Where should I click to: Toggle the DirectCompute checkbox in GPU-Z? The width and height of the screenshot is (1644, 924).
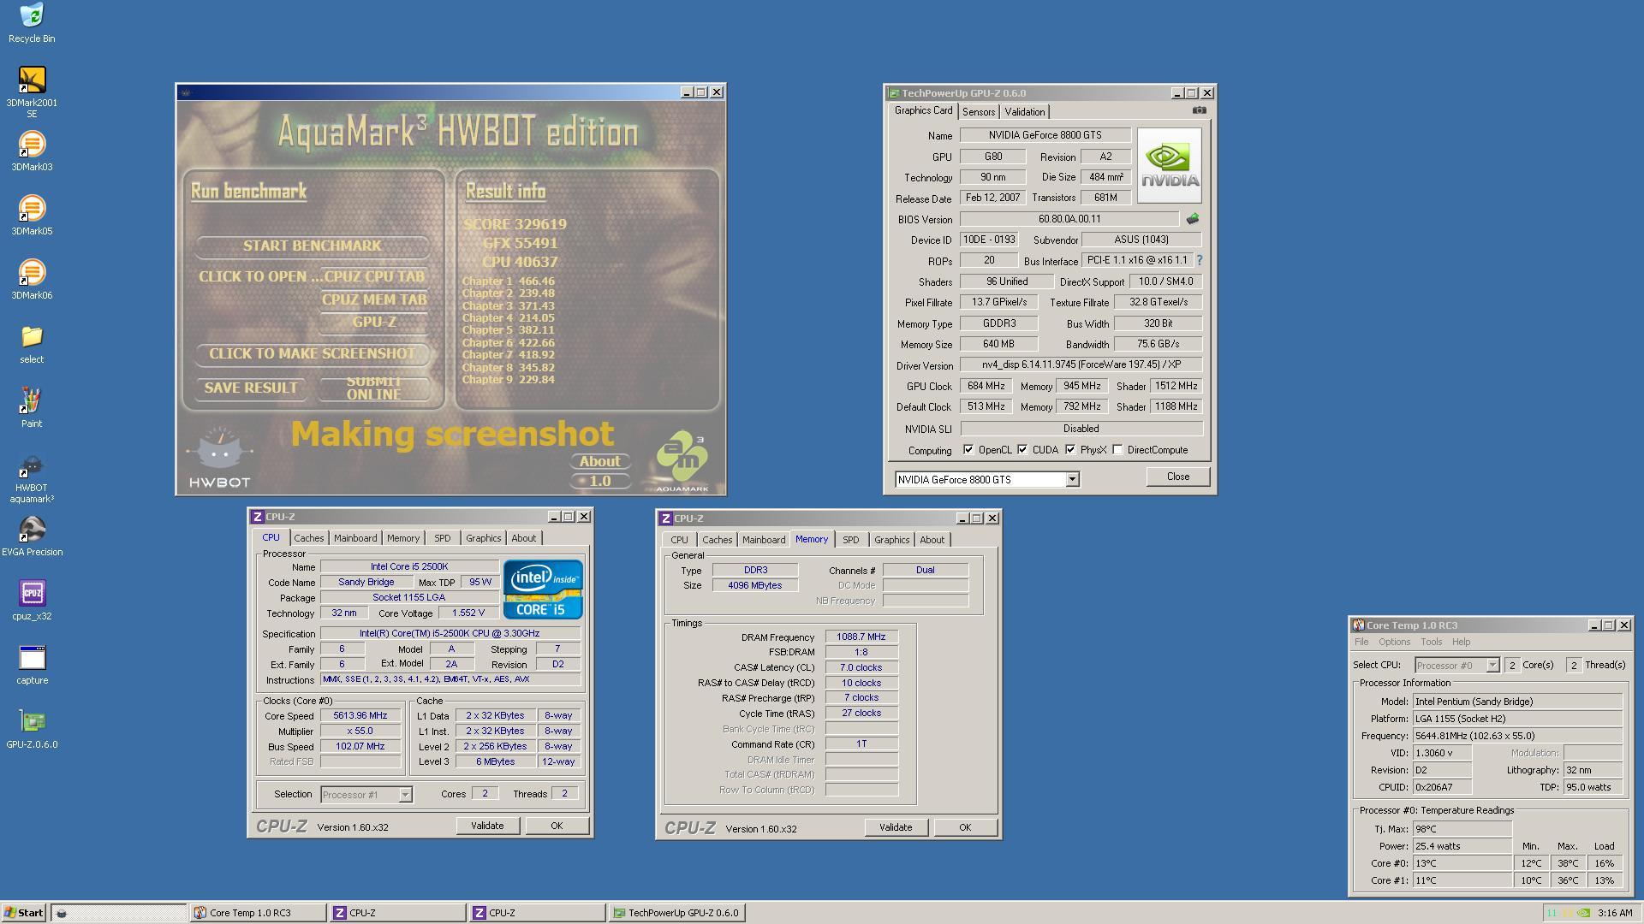1117,449
